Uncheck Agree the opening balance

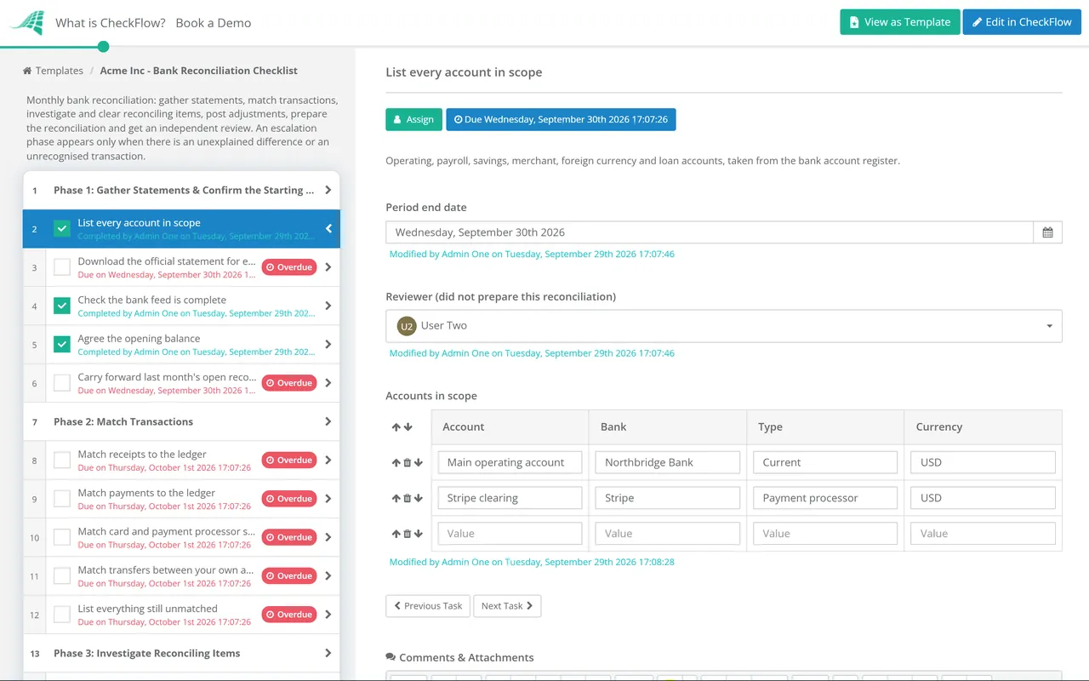62,345
